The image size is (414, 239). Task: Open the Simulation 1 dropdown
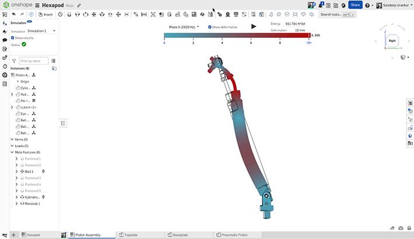point(41,31)
